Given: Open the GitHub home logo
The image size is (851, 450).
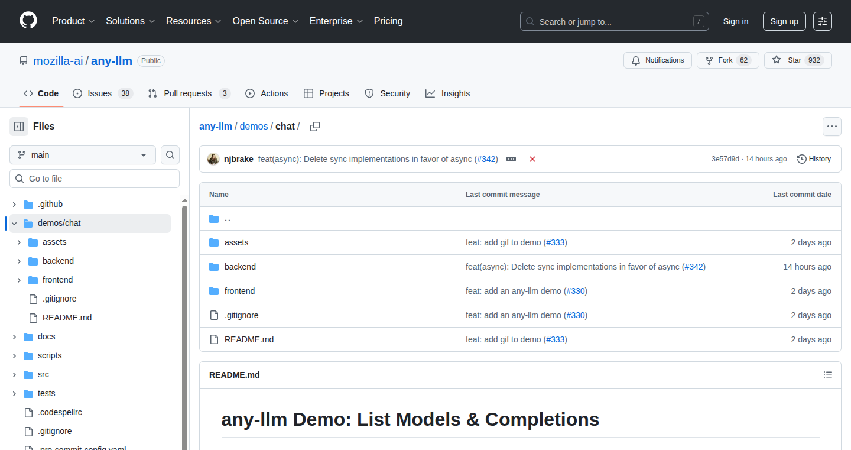Looking at the screenshot, I should (x=28, y=21).
